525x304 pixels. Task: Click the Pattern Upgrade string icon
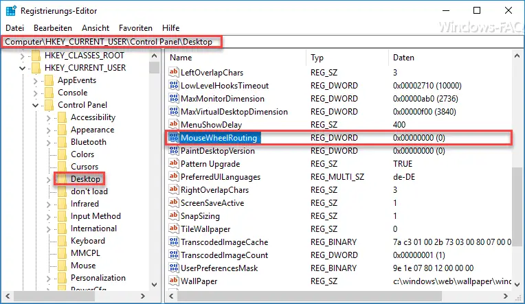173,163
